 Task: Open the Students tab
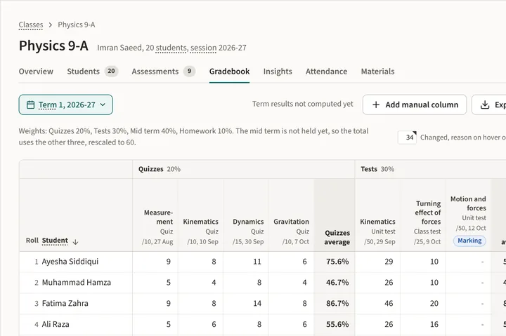pos(93,72)
